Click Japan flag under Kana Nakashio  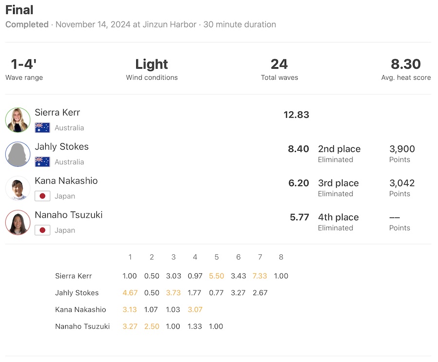tap(42, 196)
